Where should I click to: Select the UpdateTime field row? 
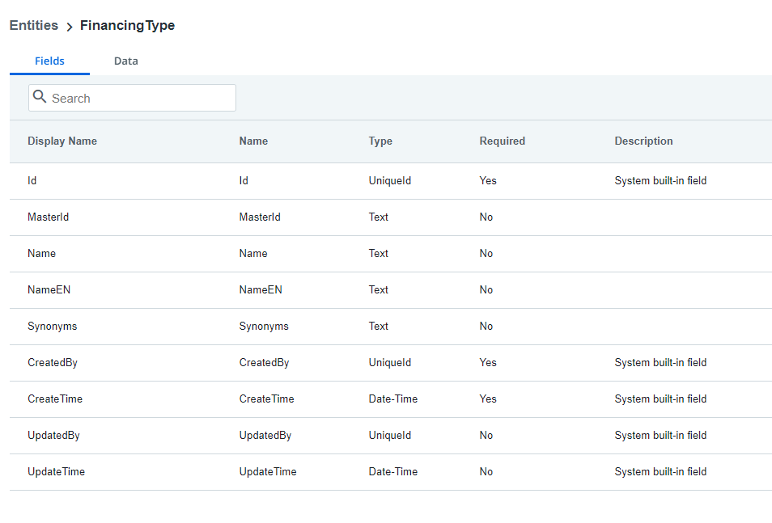(x=391, y=472)
